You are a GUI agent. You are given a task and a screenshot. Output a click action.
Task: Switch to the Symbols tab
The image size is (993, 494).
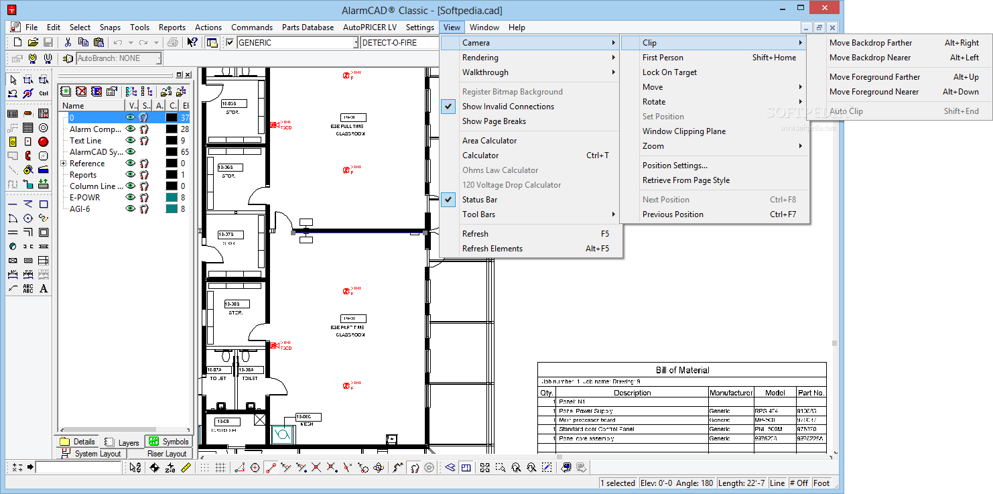pos(169,442)
